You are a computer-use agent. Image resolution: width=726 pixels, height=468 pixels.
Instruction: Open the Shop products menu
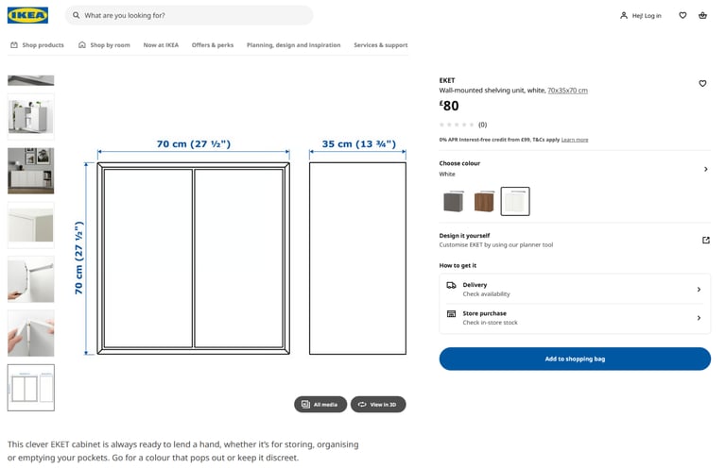38,45
